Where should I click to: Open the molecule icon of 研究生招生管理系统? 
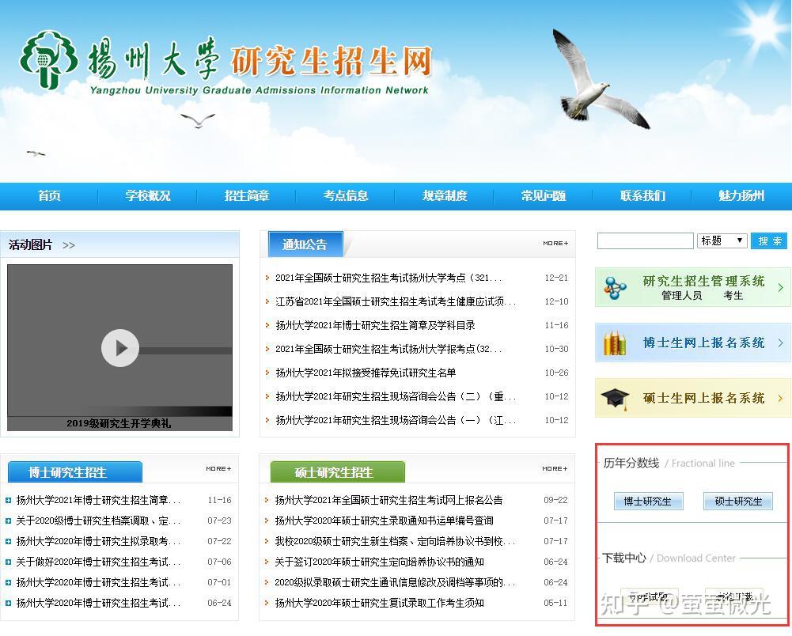(x=615, y=288)
